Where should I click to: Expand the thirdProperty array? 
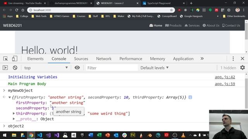(x=14, y=113)
